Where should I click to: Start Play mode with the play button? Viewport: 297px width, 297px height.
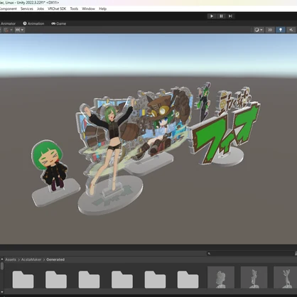tap(212, 16)
